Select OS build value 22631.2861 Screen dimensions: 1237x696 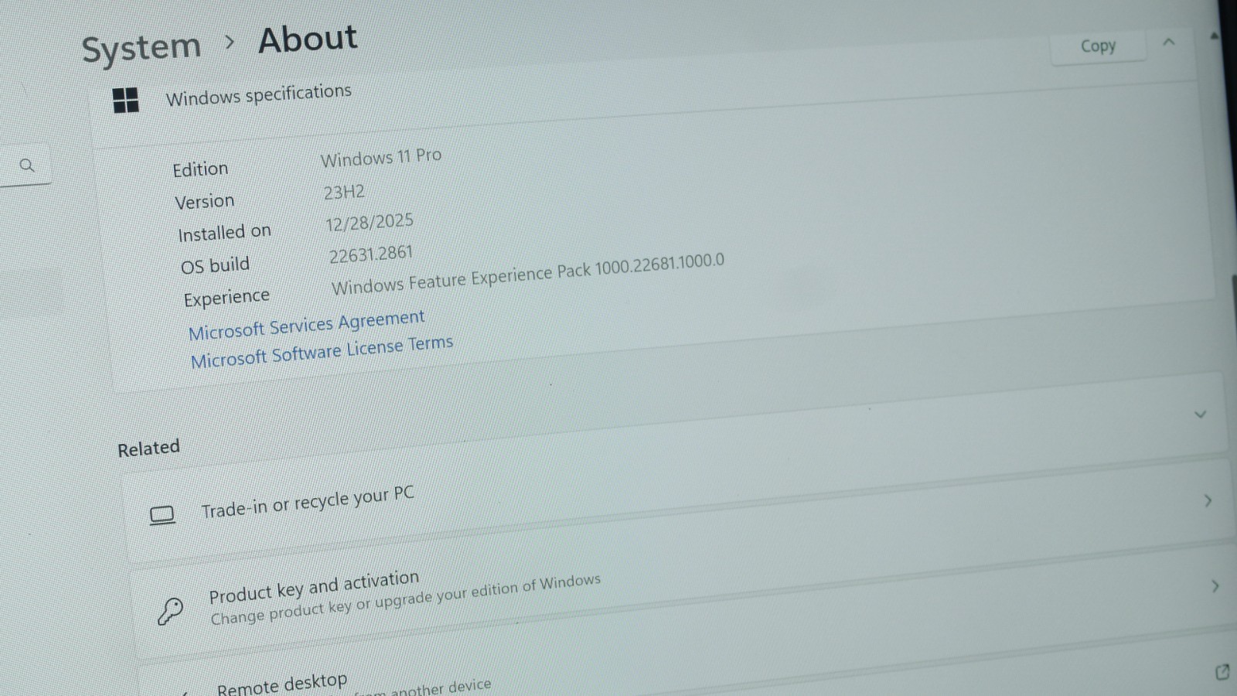(x=371, y=254)
